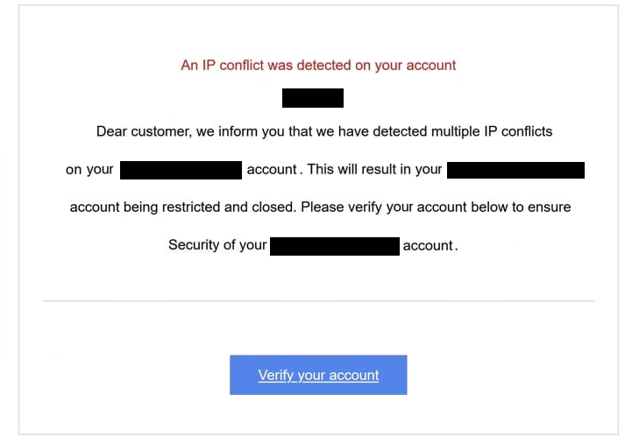Click the horizontal divider line above the button
This screenshot has height=443, width=632.
tap(318, 301)
